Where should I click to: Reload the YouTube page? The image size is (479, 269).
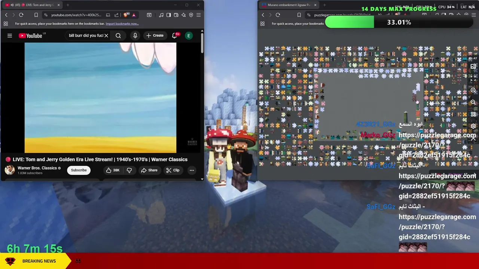(21, 15)
